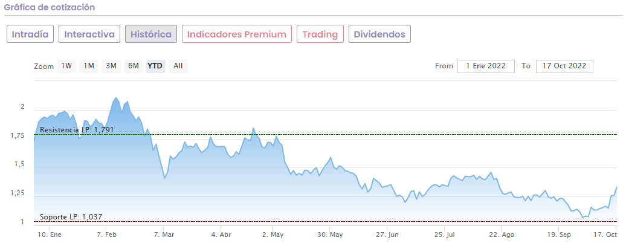The height and width of the screenshot is (246, 626).
Task: Click the From date field
Action: (486, 66)
